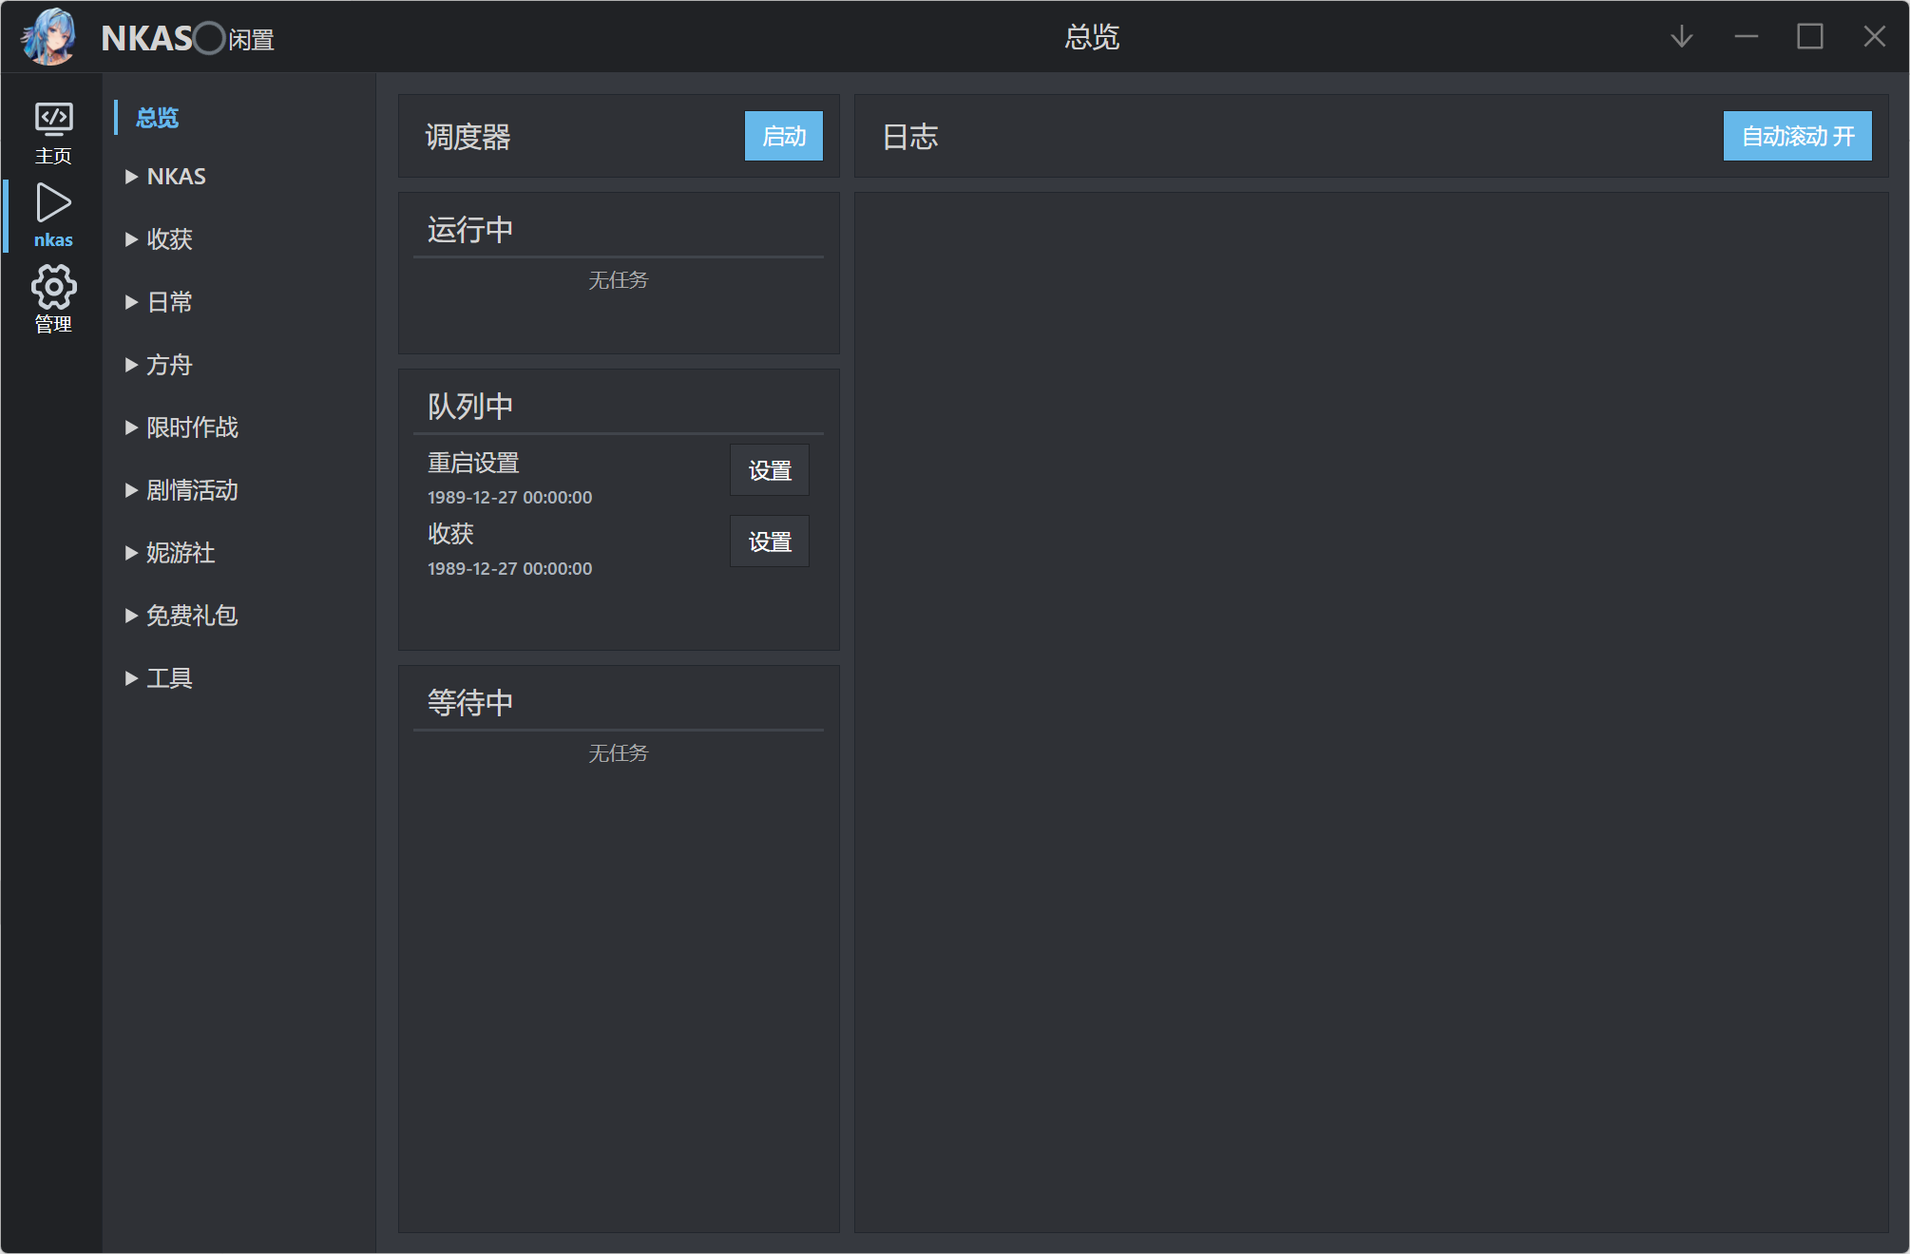Image resolution: width=1910 pixels, height=1254 pixels.
Task: Start the scheduler with 启动
Action: point(783,136)
